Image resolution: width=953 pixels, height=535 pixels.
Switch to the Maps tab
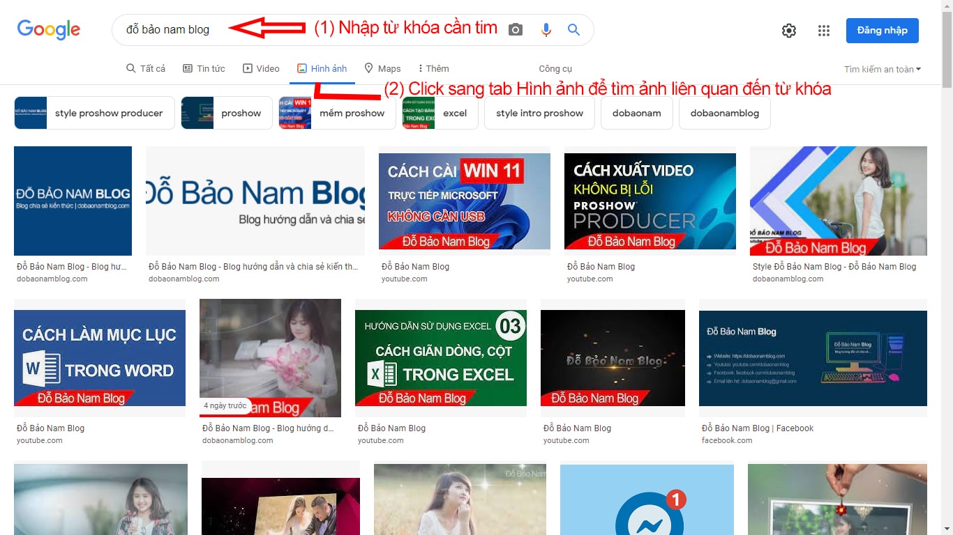click(x=382, y=68)
